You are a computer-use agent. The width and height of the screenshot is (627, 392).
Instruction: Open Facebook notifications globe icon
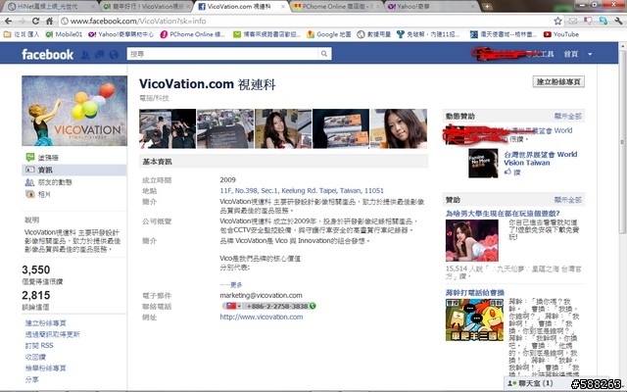114,55
